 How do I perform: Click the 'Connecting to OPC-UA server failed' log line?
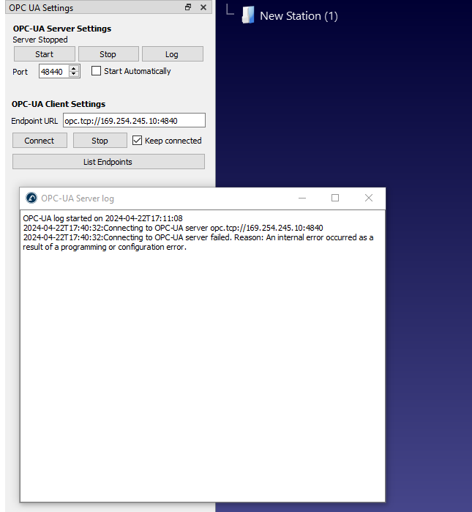(x=198, y=242)
